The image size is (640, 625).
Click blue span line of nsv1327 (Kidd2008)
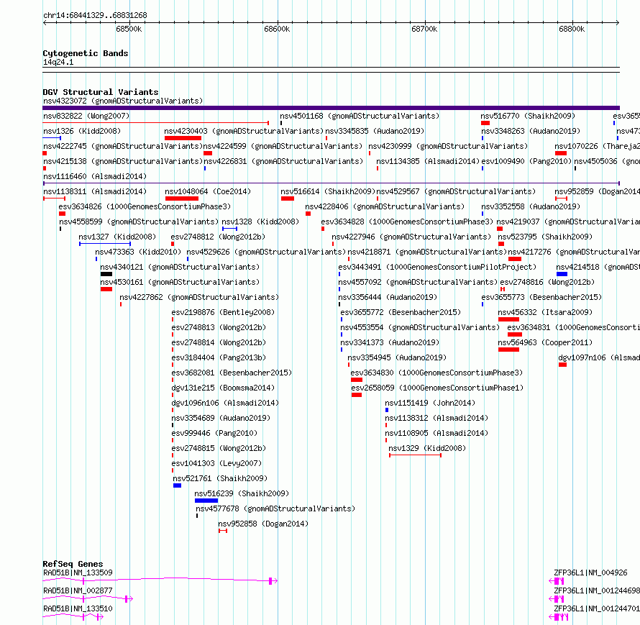[105, 244]
